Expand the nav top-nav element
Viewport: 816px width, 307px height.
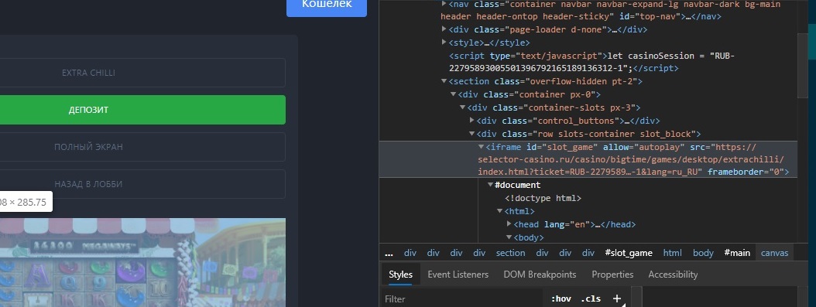444,4
